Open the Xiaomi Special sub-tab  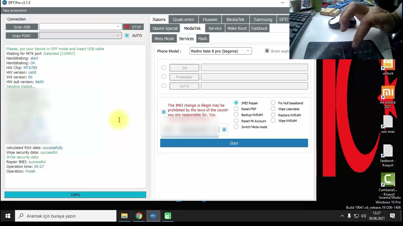165,28
